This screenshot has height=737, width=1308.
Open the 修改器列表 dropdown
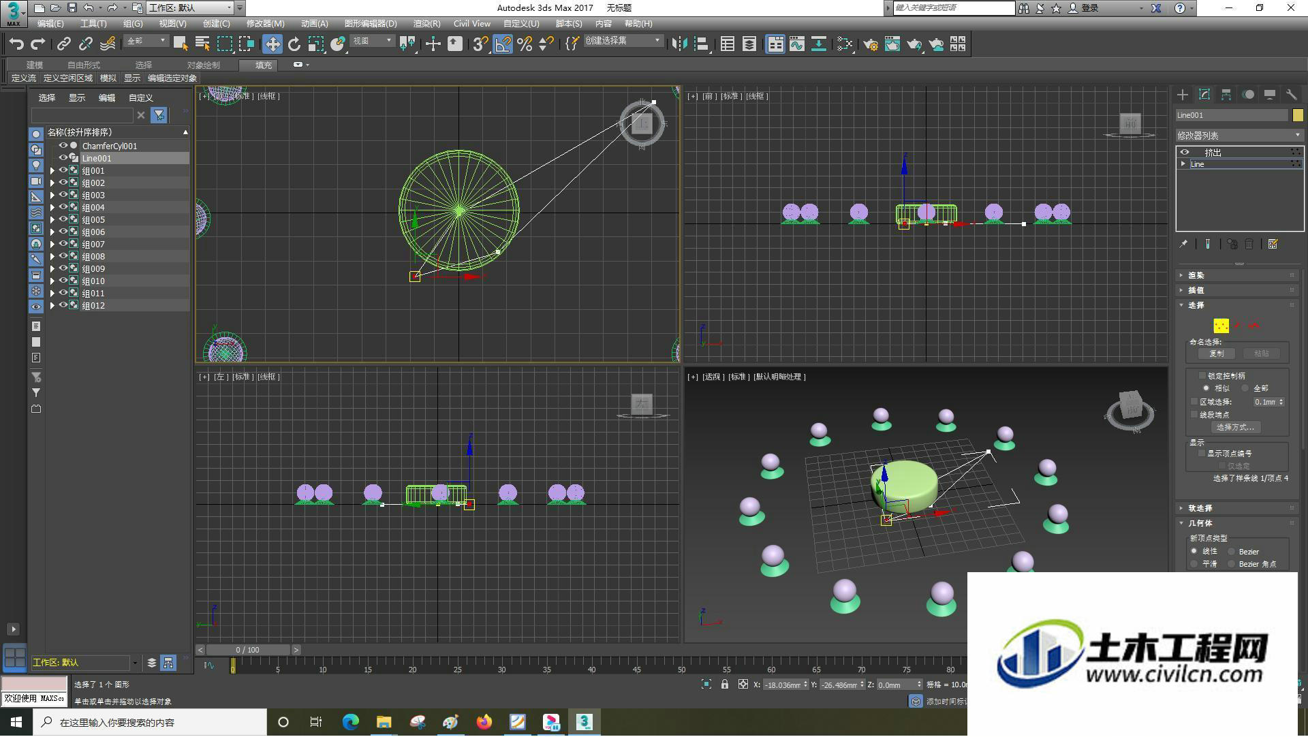click(x=1239, y=136)
